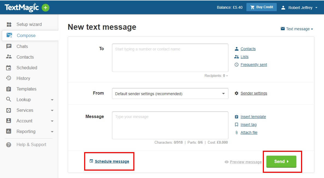Click the bookmark icon beside Insert tag

point(237,125)
